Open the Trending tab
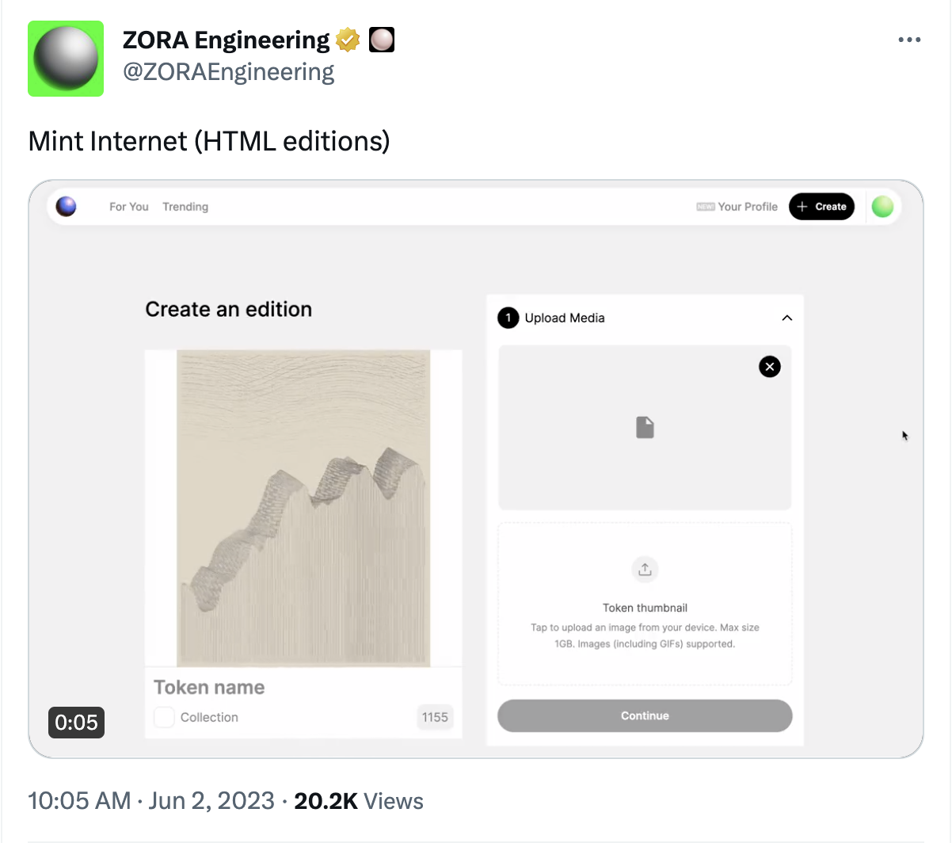Image resolution: width=952 pixels, height=843 pixels. pos(185,207)
